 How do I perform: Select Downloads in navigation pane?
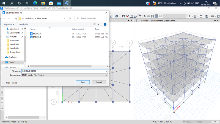point(15,29)
